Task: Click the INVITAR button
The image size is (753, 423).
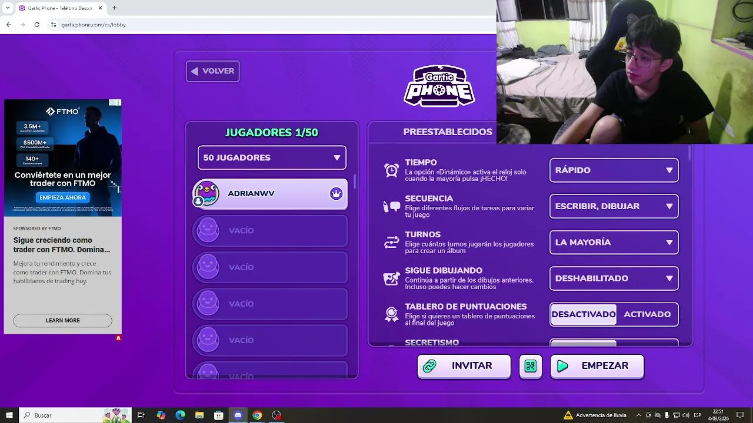Action: pyautogui.click(x=464, y=366)
